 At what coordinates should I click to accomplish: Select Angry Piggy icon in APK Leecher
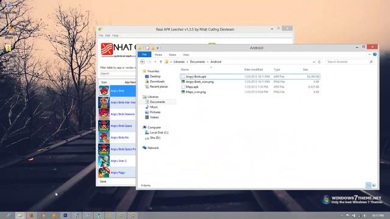point(104,172)
